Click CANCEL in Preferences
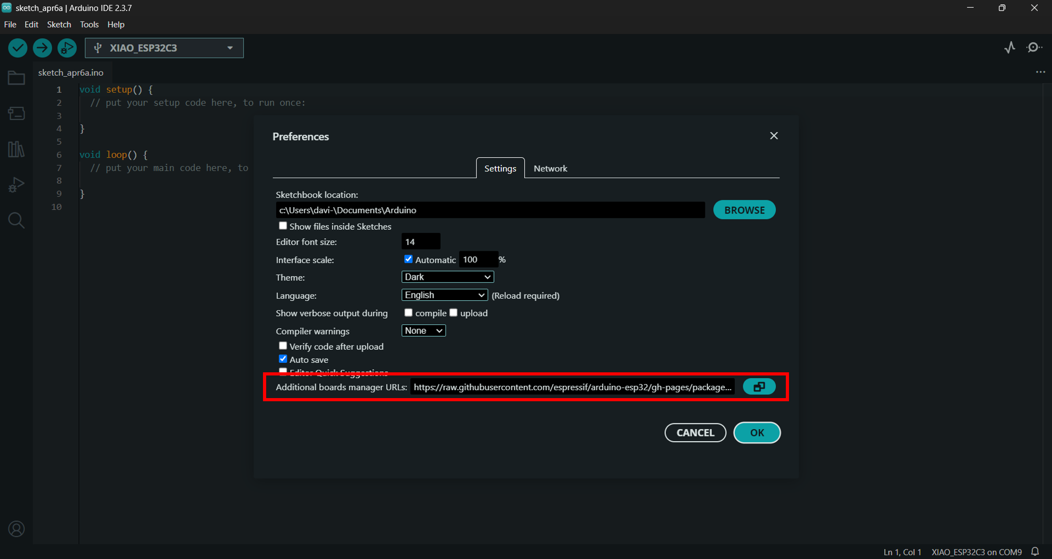Viewport: 1052px width, 559px height. 695,433
